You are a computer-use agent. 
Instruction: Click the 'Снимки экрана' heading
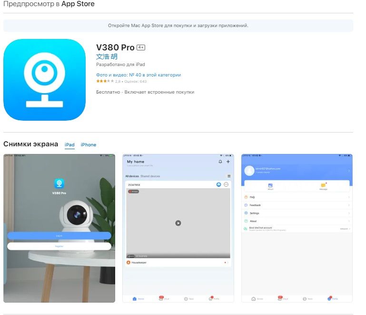[30, 144]
